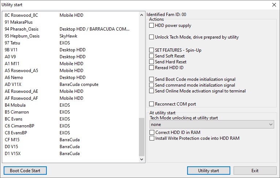Enable the HDD power supply checkbox
Screen dimensions: 280x178
tap(152, 26)
